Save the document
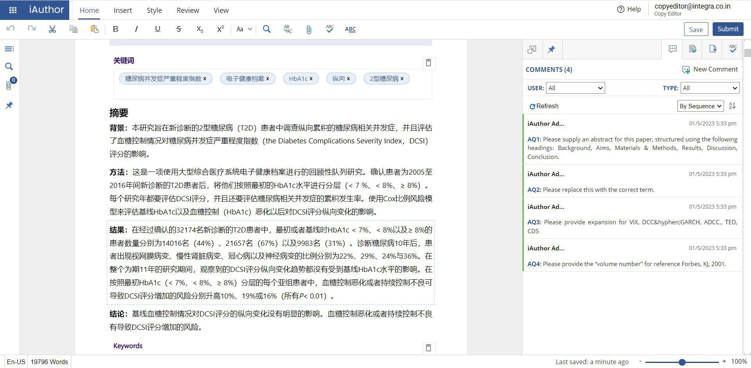 pos(696,29)
